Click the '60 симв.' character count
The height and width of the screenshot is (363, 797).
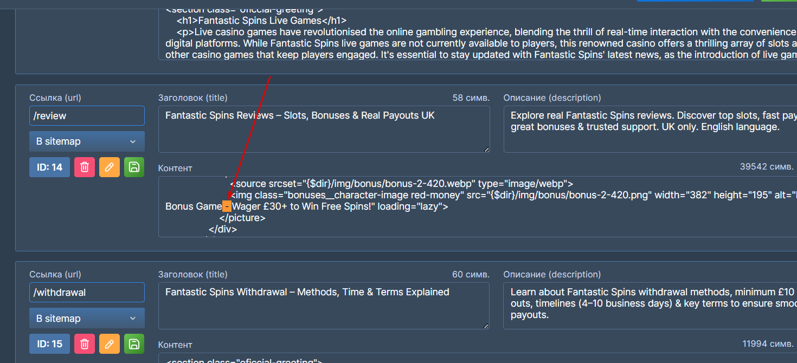471,275
